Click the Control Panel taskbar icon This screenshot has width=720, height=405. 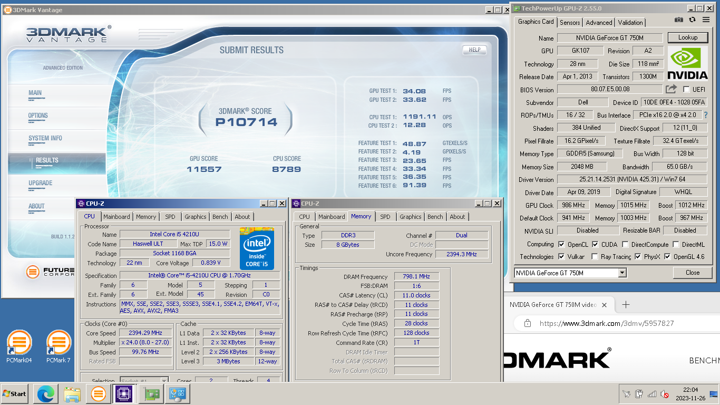[177, 393]
